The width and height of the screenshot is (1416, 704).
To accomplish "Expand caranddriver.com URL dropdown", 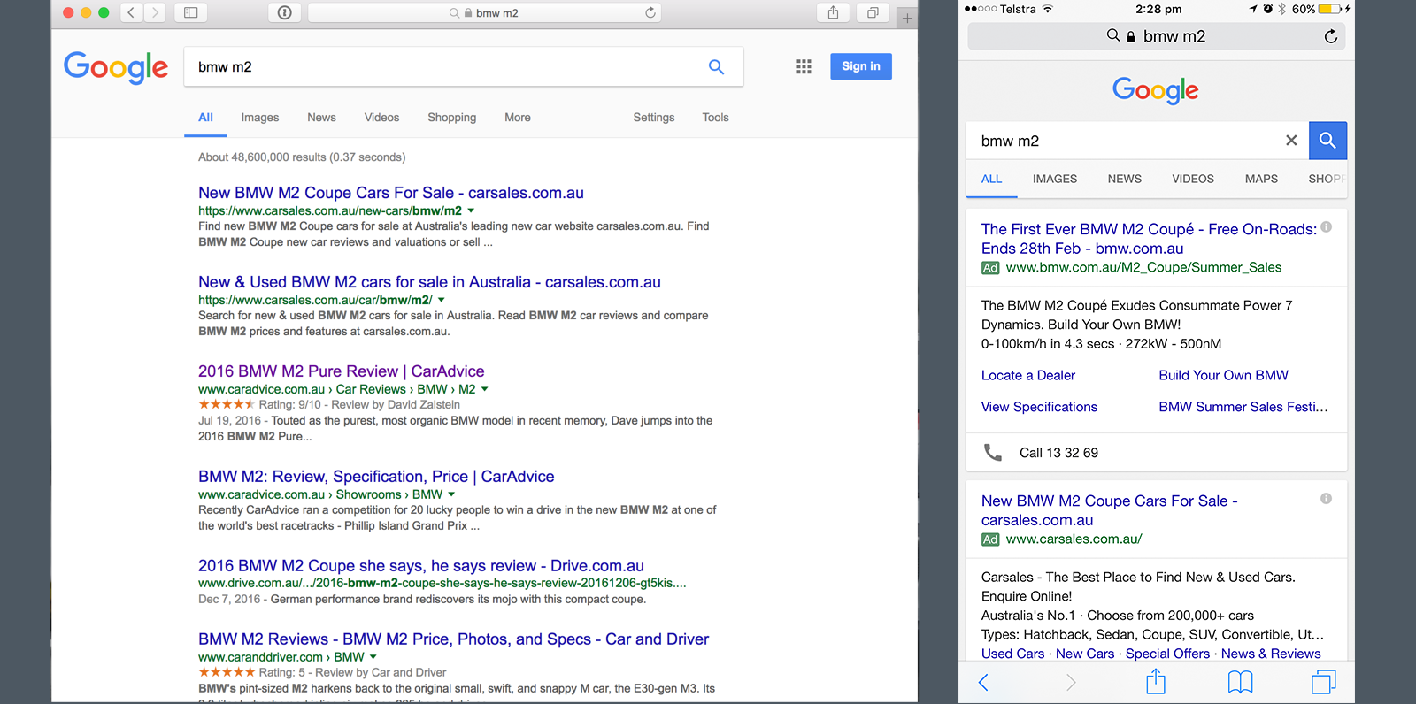I will pyautogui.click(x=373, y=657).
